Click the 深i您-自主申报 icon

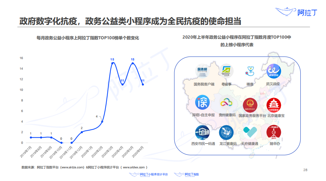point(202,102)
